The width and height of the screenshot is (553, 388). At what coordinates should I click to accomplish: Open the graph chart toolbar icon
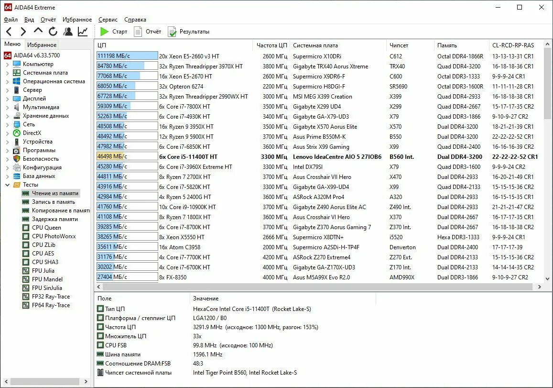click(x=83, y=32)
